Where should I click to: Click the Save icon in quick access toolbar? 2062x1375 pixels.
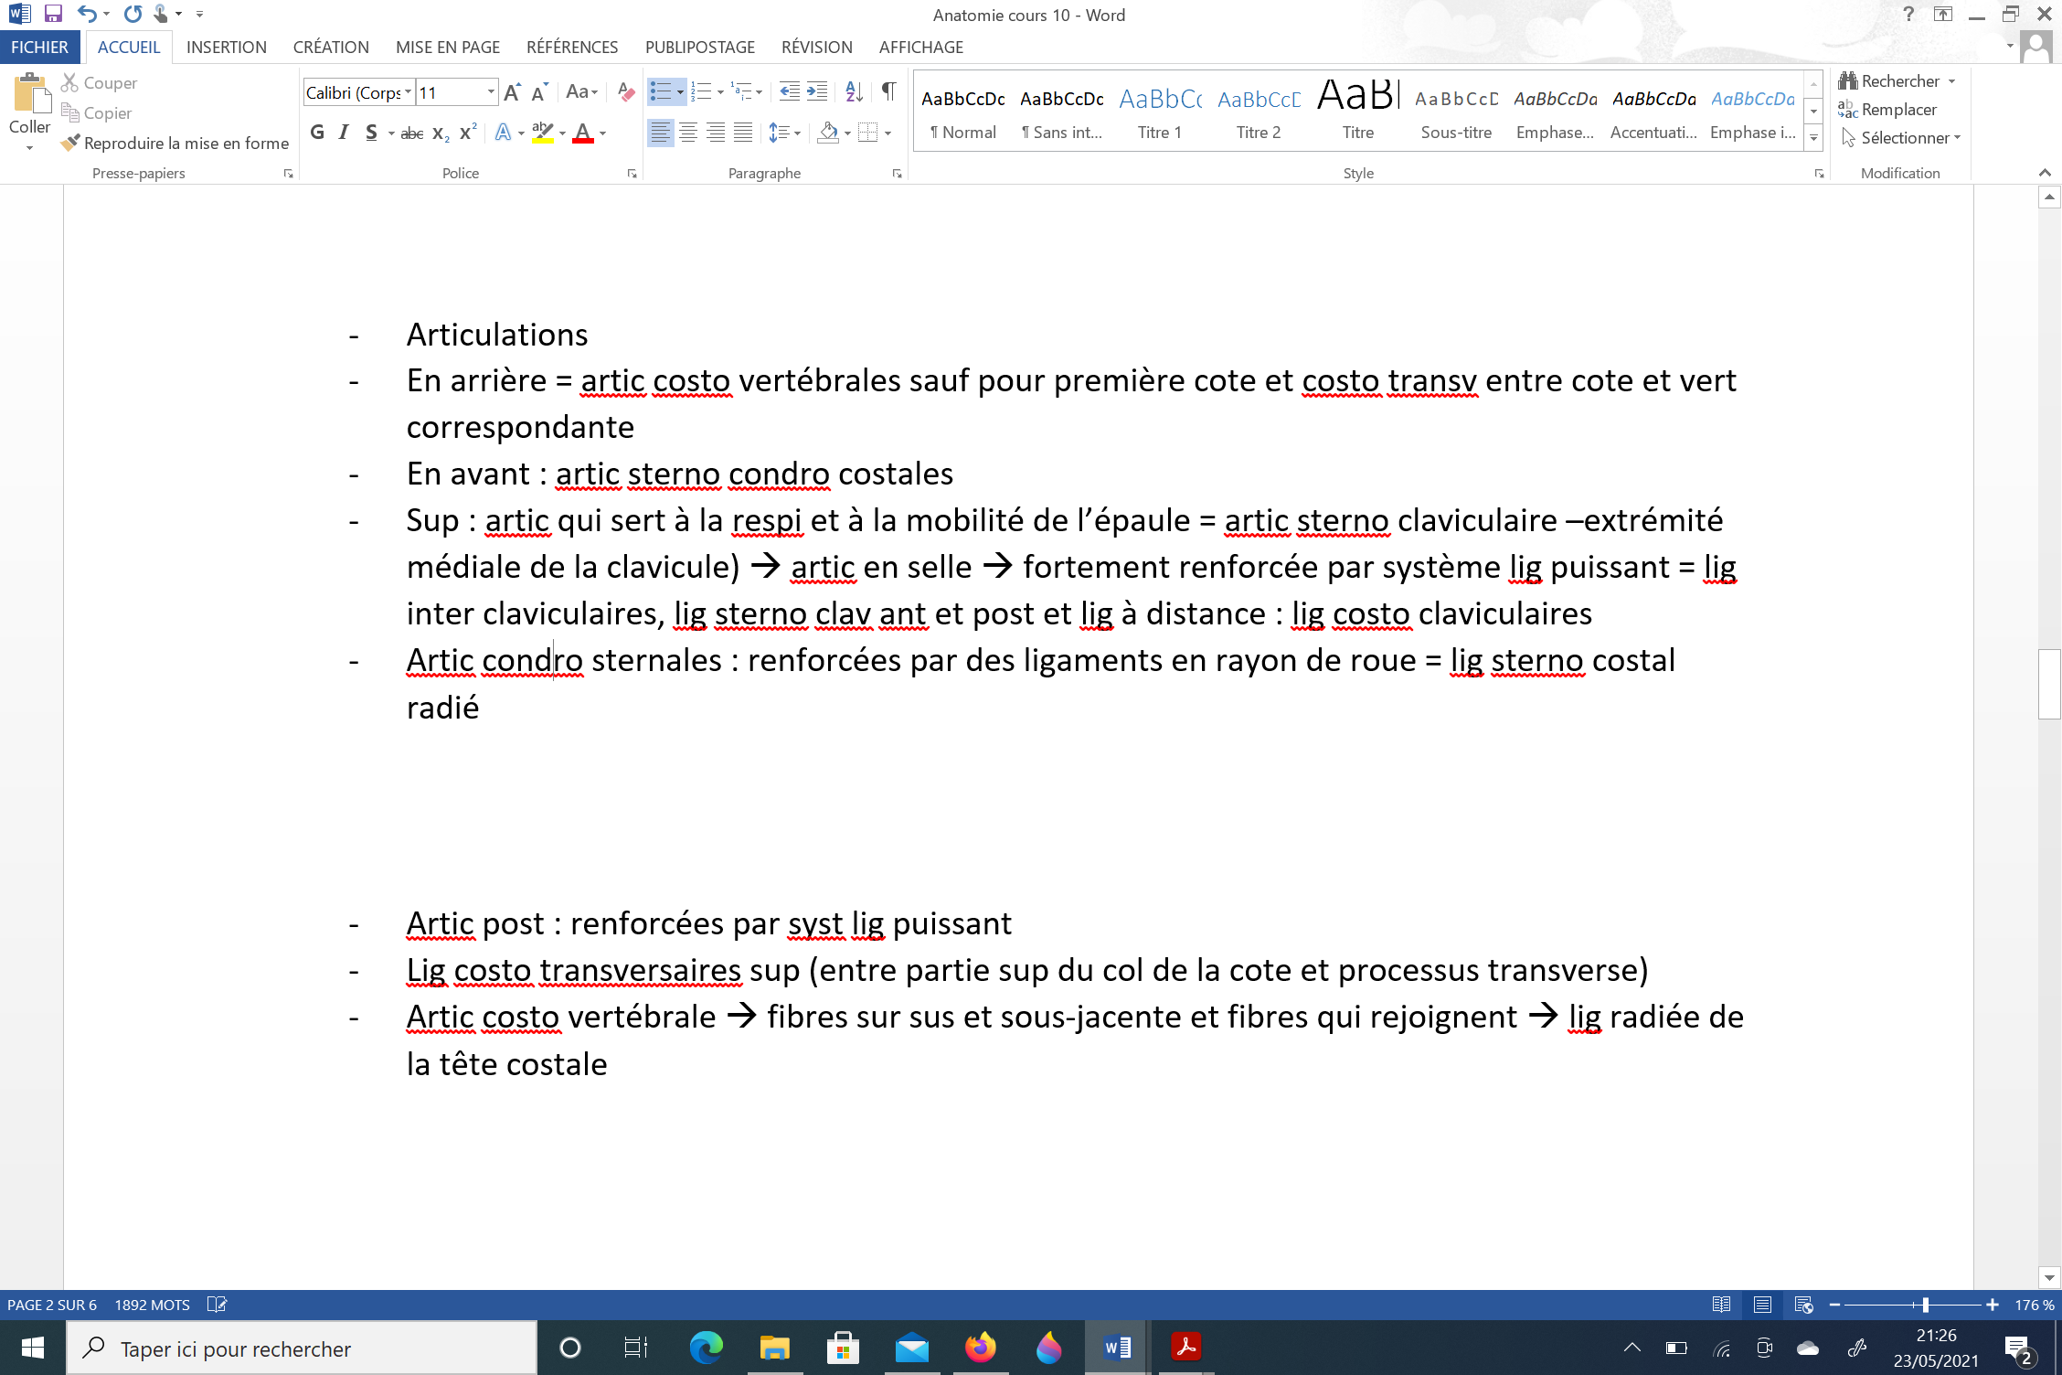coord(53,14)
